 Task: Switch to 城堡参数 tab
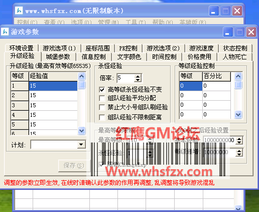pos(58,57)
